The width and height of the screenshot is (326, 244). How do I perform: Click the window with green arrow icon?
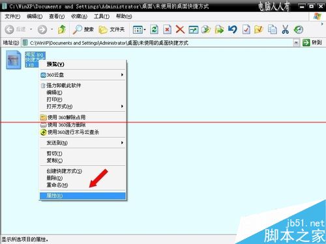(x=193, y=29)
